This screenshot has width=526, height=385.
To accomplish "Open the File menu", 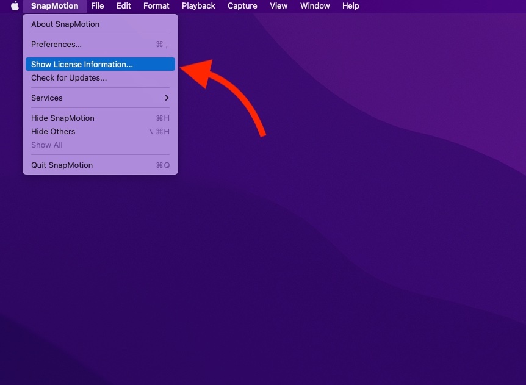I will [x=97, y=5].
